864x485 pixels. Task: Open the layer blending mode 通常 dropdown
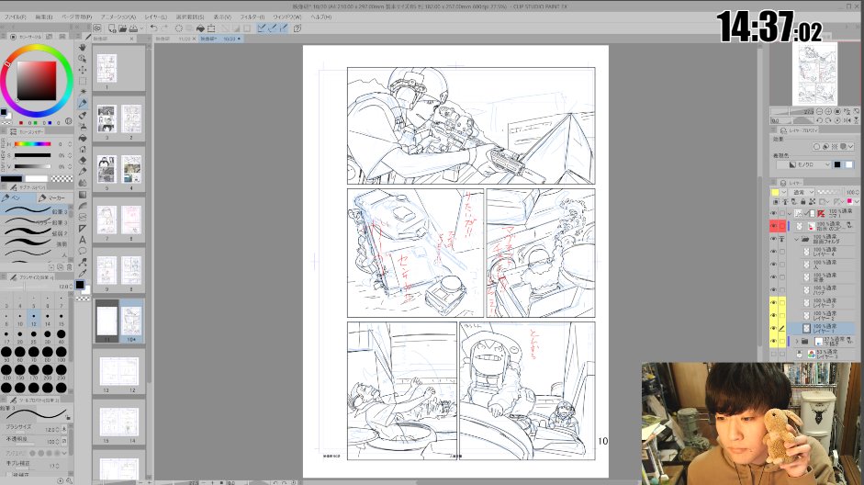(802, 192)
